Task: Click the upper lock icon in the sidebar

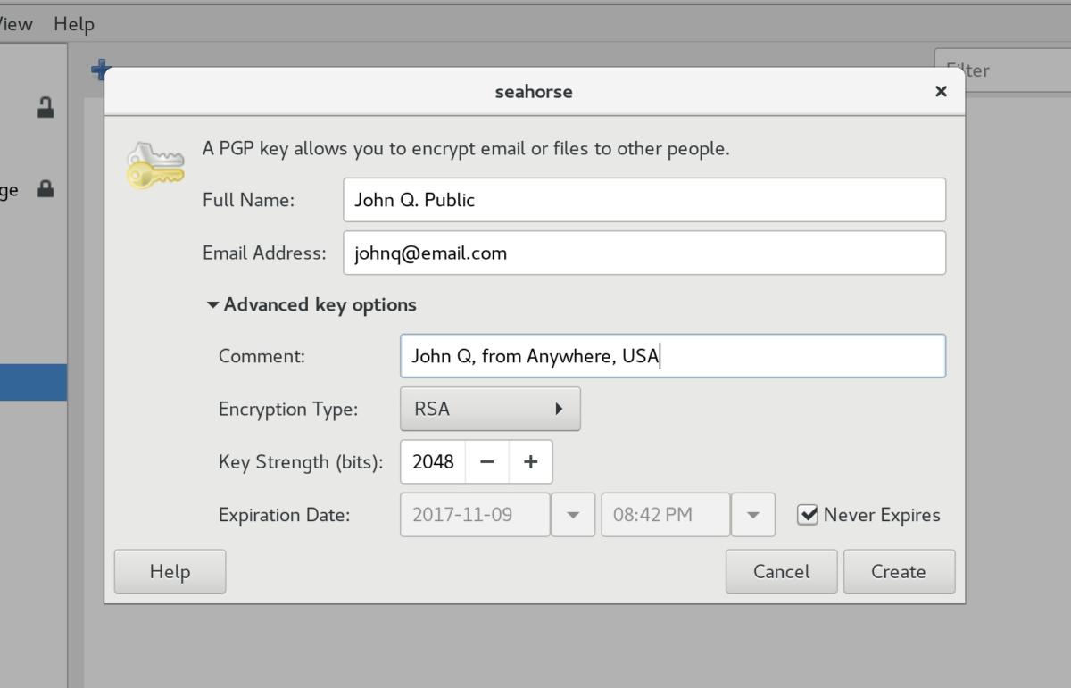Action: (46, 108)
